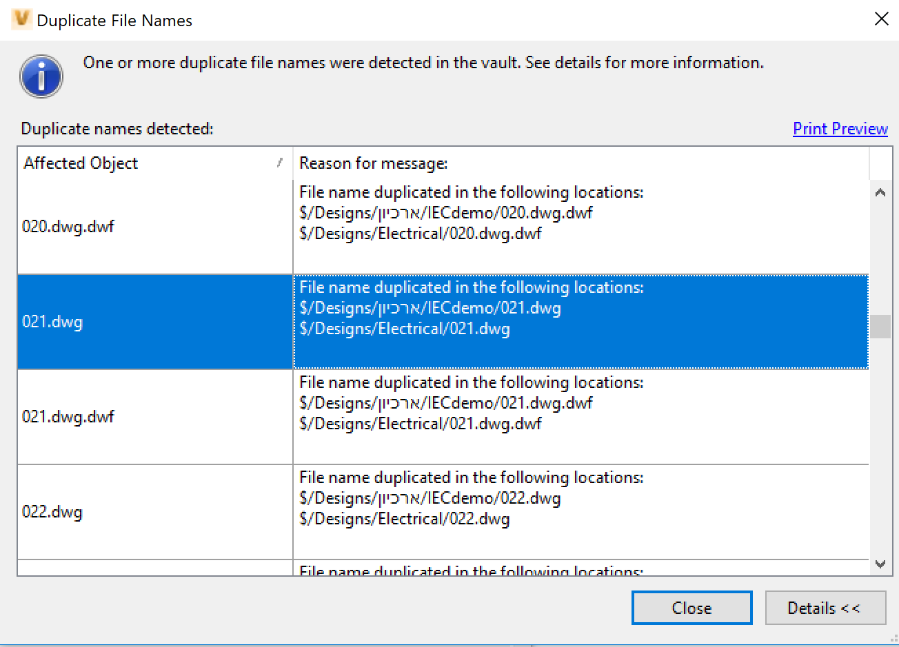This screenshot has height=647, width=899.
Task: Click the Vault logo in title bar
Action: pyautogui.click(x=21, y=19)
